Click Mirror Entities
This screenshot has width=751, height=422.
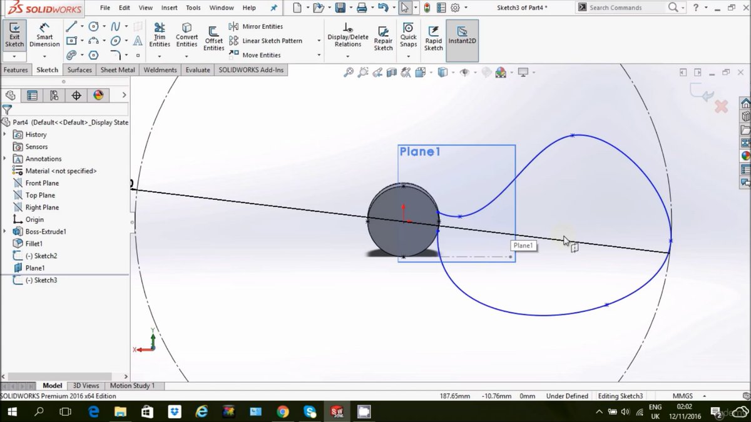tap(256, 26)
